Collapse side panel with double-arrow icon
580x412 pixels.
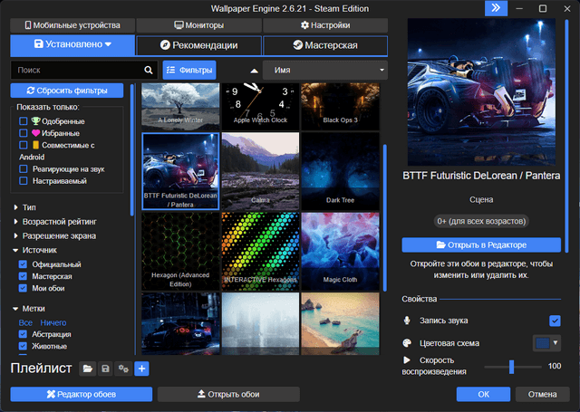pyautogui.click(x=495, y=8)
